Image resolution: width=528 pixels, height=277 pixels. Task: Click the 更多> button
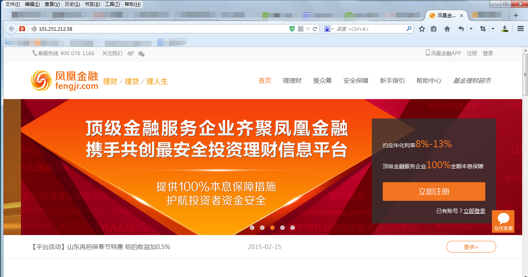(471, 247)
